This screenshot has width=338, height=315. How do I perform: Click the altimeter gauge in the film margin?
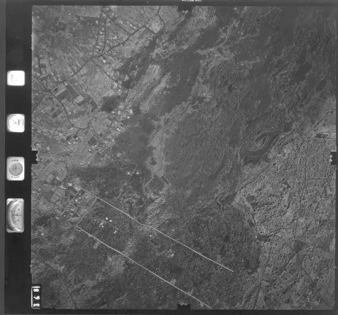pyautogui.click(x=15, y=215)
